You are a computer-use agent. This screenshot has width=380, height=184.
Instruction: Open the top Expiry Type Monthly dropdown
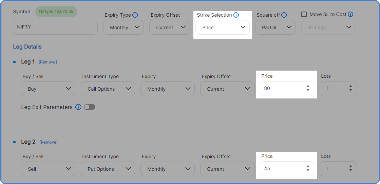(123, 27)
